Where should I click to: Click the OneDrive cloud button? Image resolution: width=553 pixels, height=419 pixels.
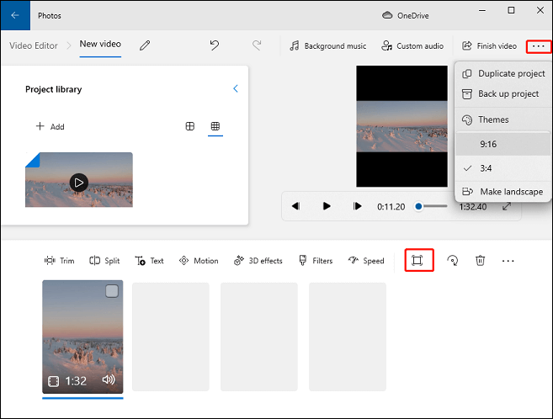[406, 15]
